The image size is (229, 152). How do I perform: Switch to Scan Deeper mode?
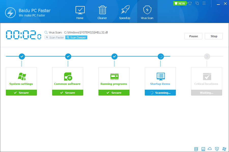coord(76,37)
